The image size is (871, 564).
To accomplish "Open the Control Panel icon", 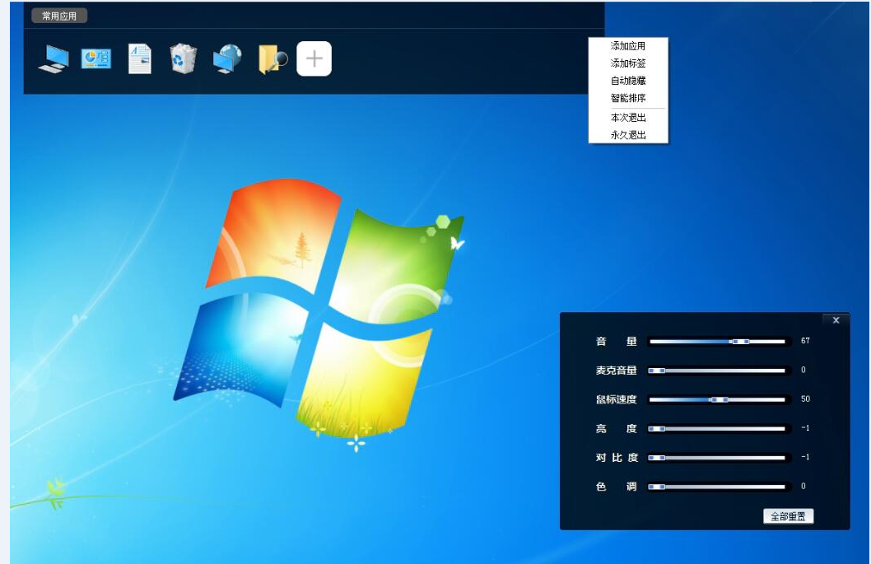I will click(96, 58).
